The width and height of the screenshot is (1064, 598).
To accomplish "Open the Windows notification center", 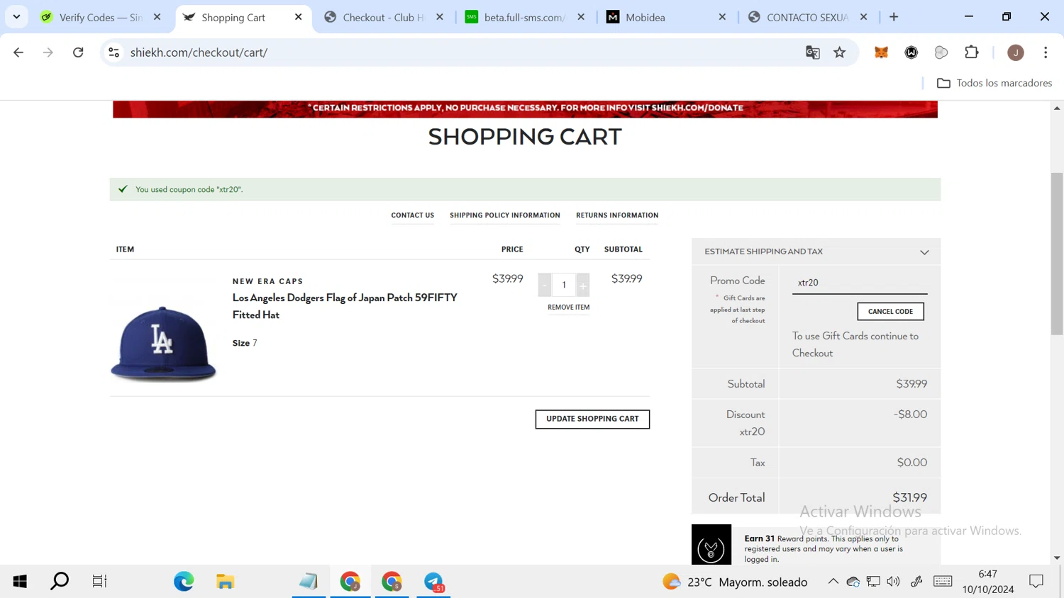I will pos(1036,582).
